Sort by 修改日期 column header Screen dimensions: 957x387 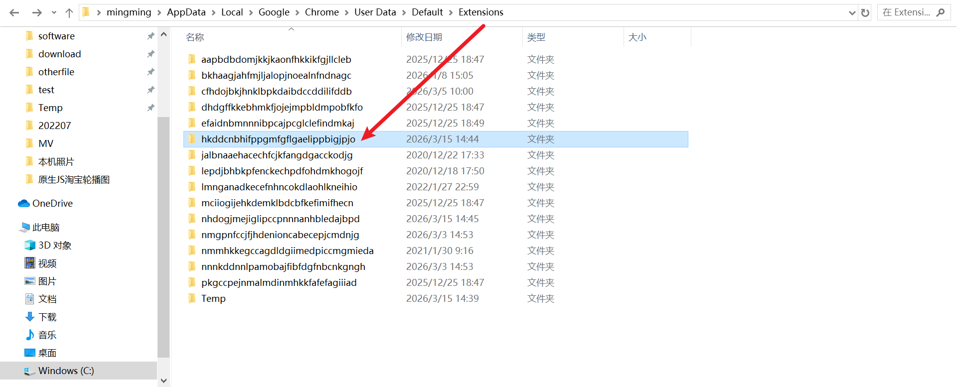point(424,37)
